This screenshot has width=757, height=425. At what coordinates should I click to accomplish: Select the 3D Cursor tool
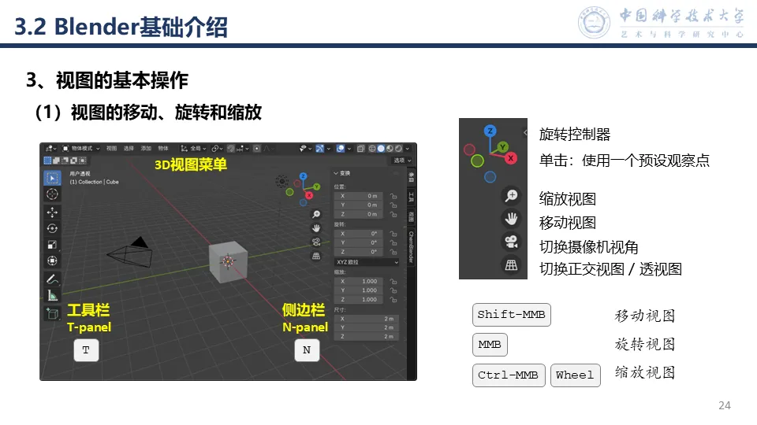[52, 194]
